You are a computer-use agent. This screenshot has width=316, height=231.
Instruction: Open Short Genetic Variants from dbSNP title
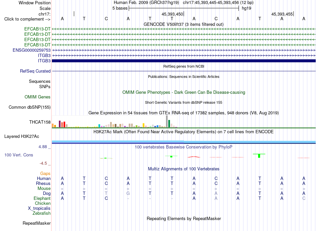pos(184,102)
